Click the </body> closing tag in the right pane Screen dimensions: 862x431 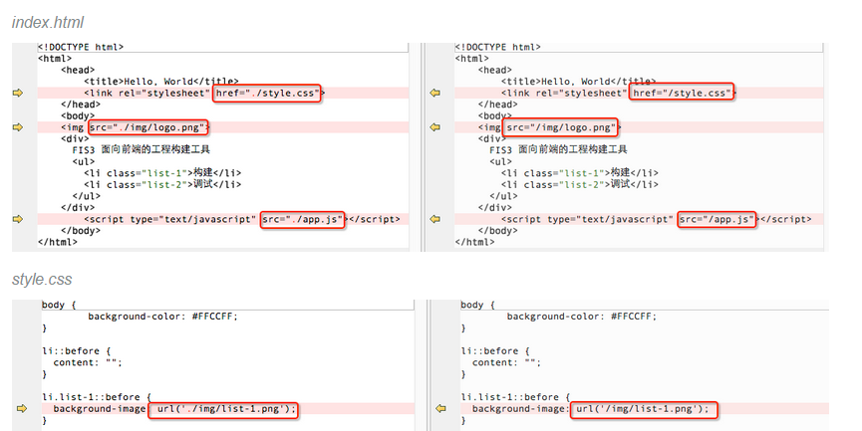[498, 231]
